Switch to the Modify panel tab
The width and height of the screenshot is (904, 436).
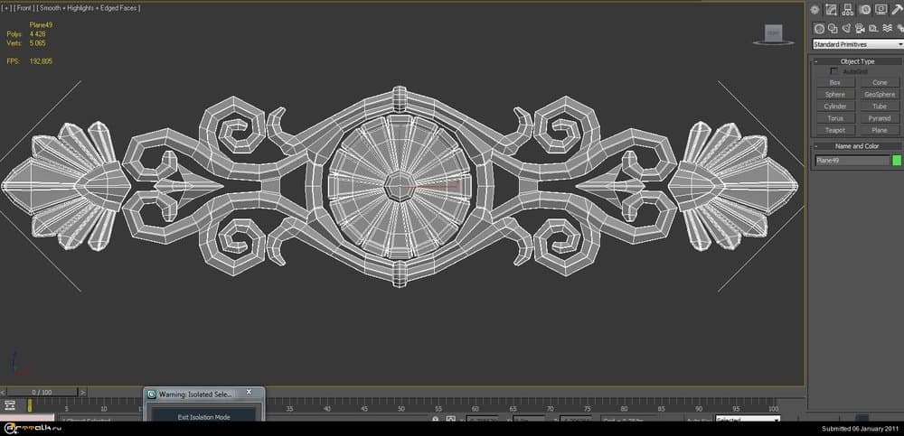click(832, 10)
